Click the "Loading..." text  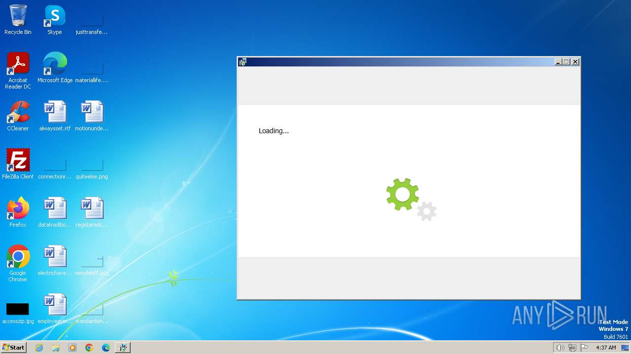(x=274, y=131)
